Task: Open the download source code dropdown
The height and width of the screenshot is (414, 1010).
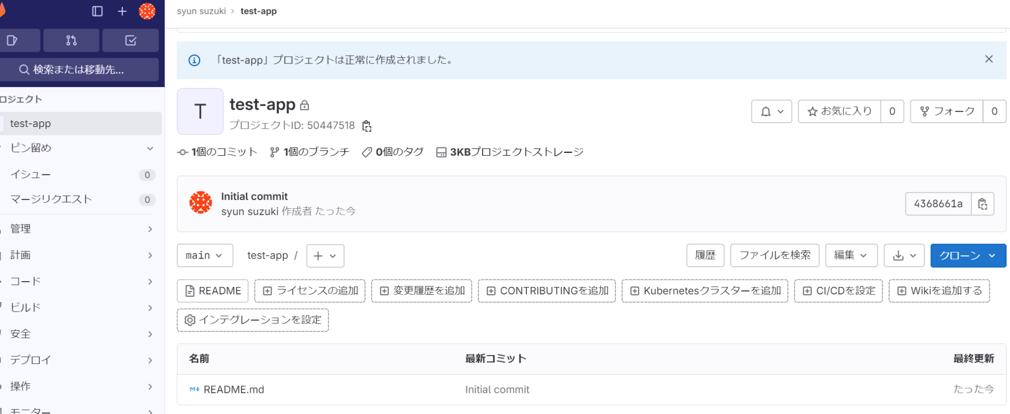Action: tap(904, 255)
